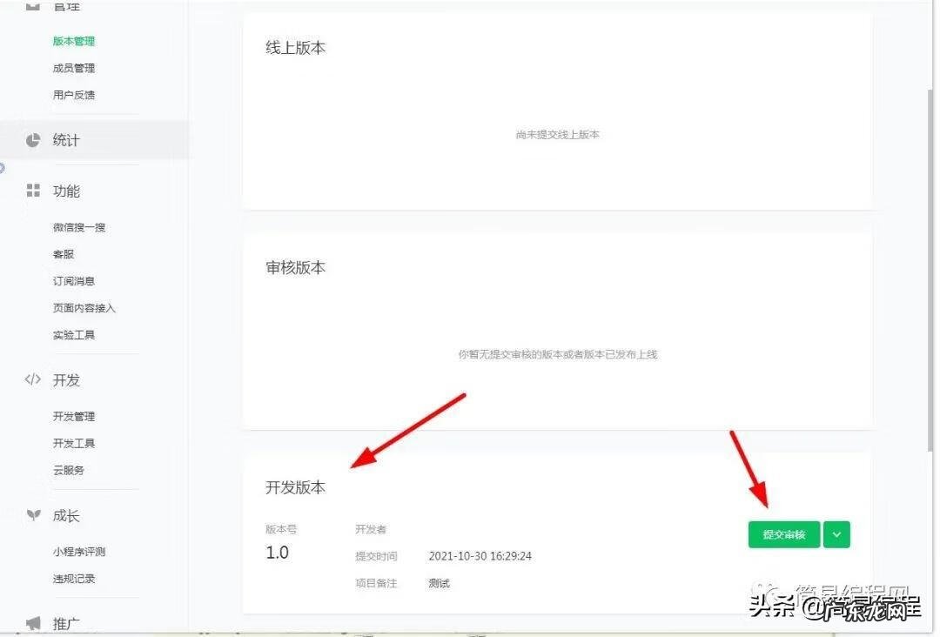Select the 统计 pie chart icon in sidebar
Screen dimensions: 940x637
[x=33, y=139]
